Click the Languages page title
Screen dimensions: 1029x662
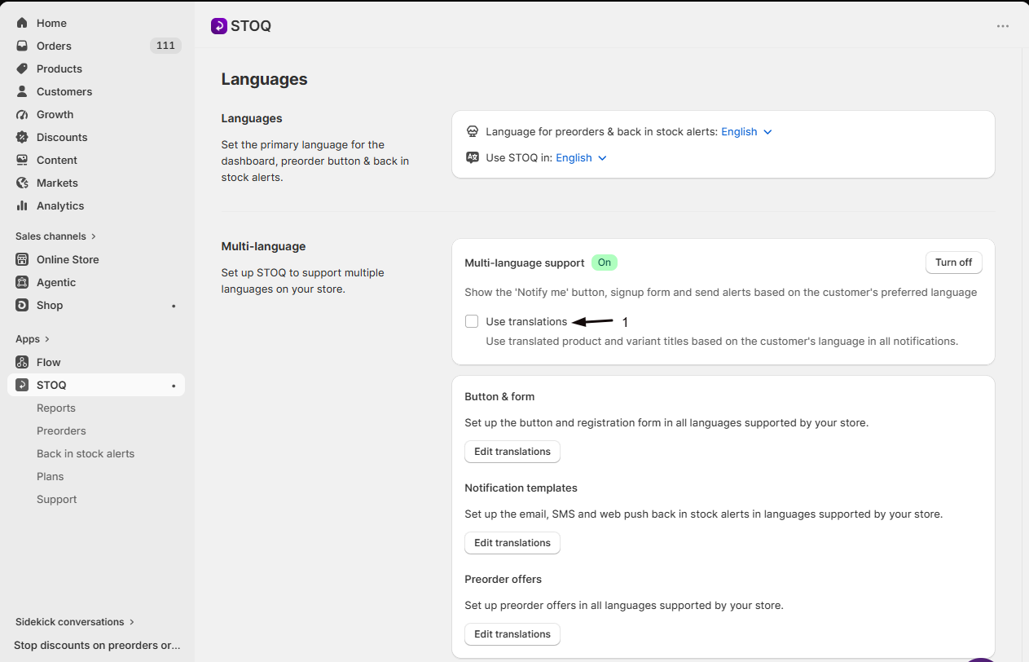coord(265,79)
